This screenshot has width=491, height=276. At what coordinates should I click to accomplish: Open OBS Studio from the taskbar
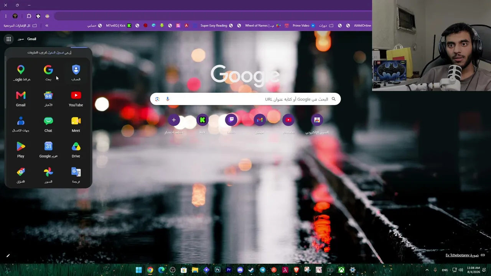pyautogui.click(x=173, y=270)
